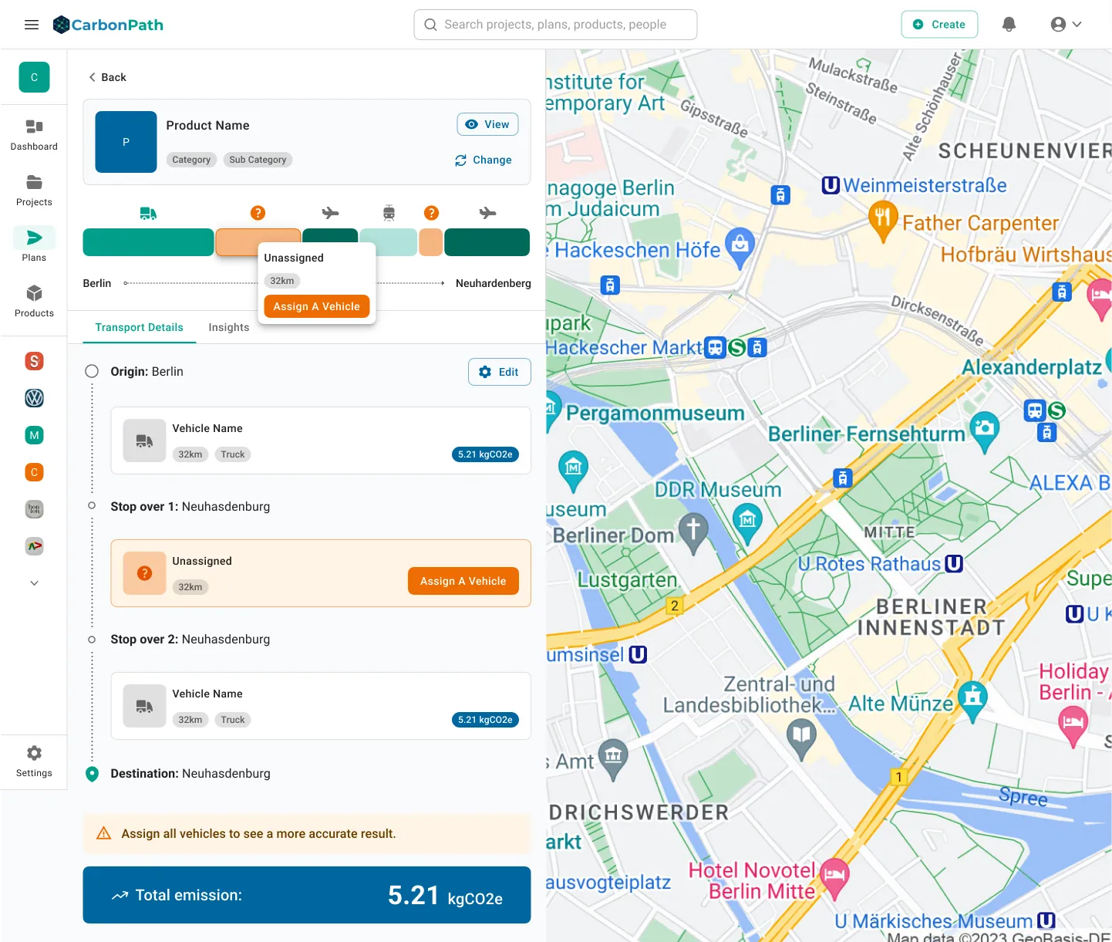The height and width of the screenshot is (942, 1112).
Task: Click the train segment icon
Action: click(389, 213)
